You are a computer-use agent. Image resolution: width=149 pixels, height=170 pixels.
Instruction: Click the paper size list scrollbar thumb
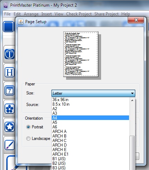[132, 153]
